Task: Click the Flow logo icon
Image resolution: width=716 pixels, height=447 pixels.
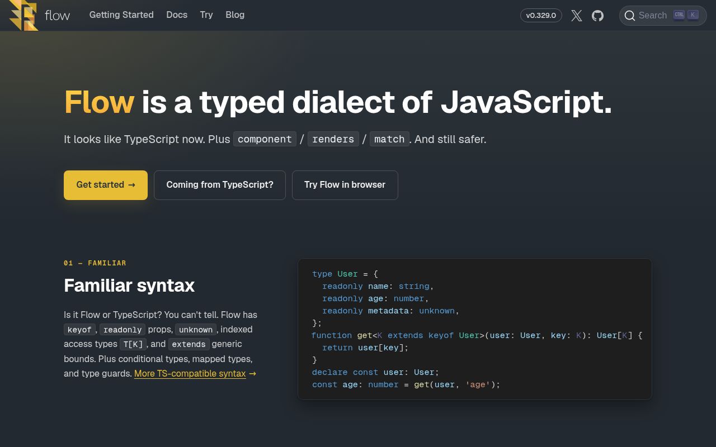Action: (23, 15)
